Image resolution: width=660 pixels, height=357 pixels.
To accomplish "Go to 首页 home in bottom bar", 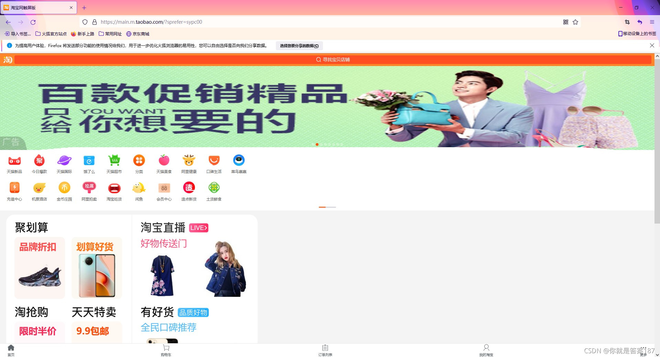I will pyautogui.click(x=11, y=350).
